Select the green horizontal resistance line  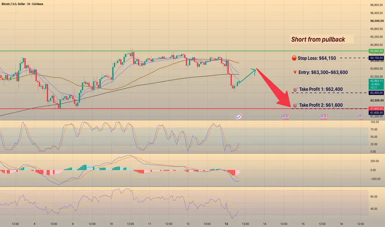[184, 51]
